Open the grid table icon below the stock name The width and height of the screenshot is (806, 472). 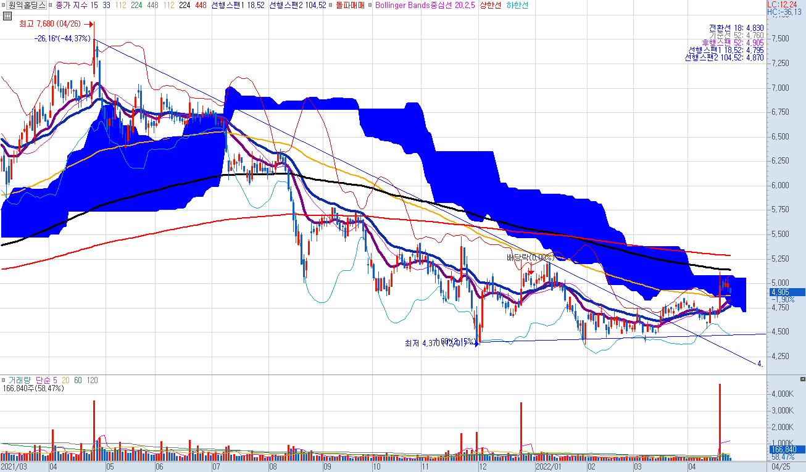7,16
